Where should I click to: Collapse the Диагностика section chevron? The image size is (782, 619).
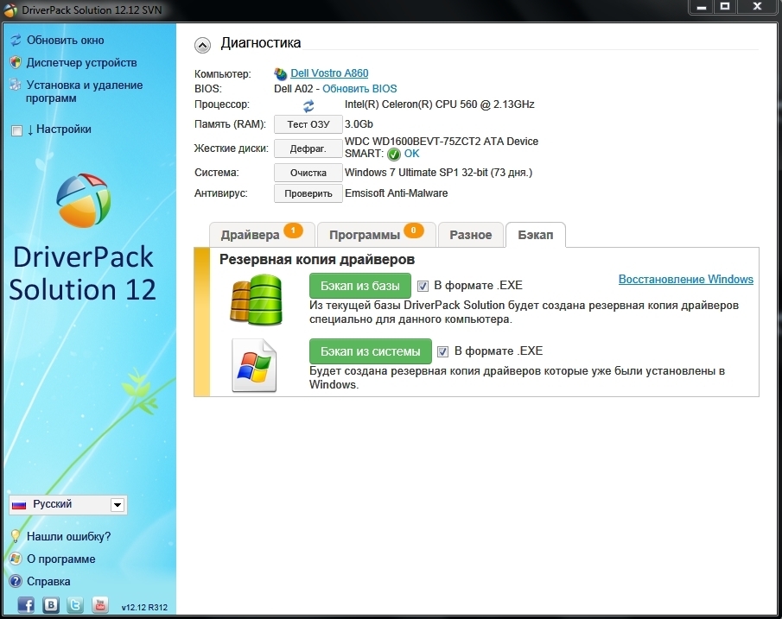(202, 45)
